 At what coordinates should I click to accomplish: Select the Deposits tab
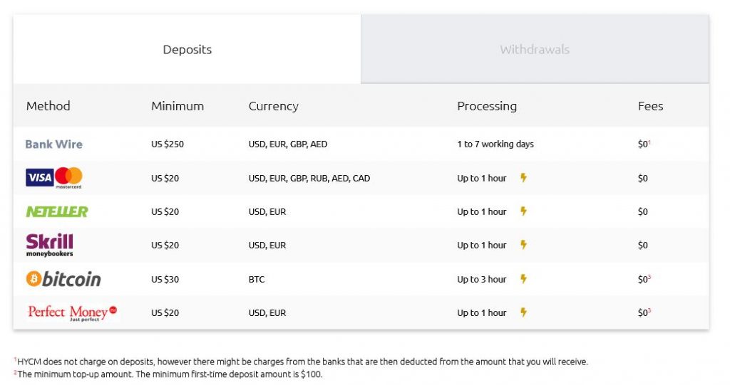coord(187,50)
